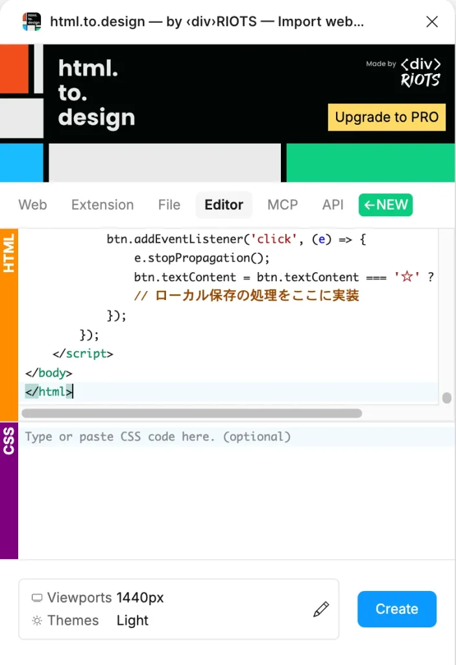Click the closing html tag line
The image size is (456, 665).
pos(49,392)
